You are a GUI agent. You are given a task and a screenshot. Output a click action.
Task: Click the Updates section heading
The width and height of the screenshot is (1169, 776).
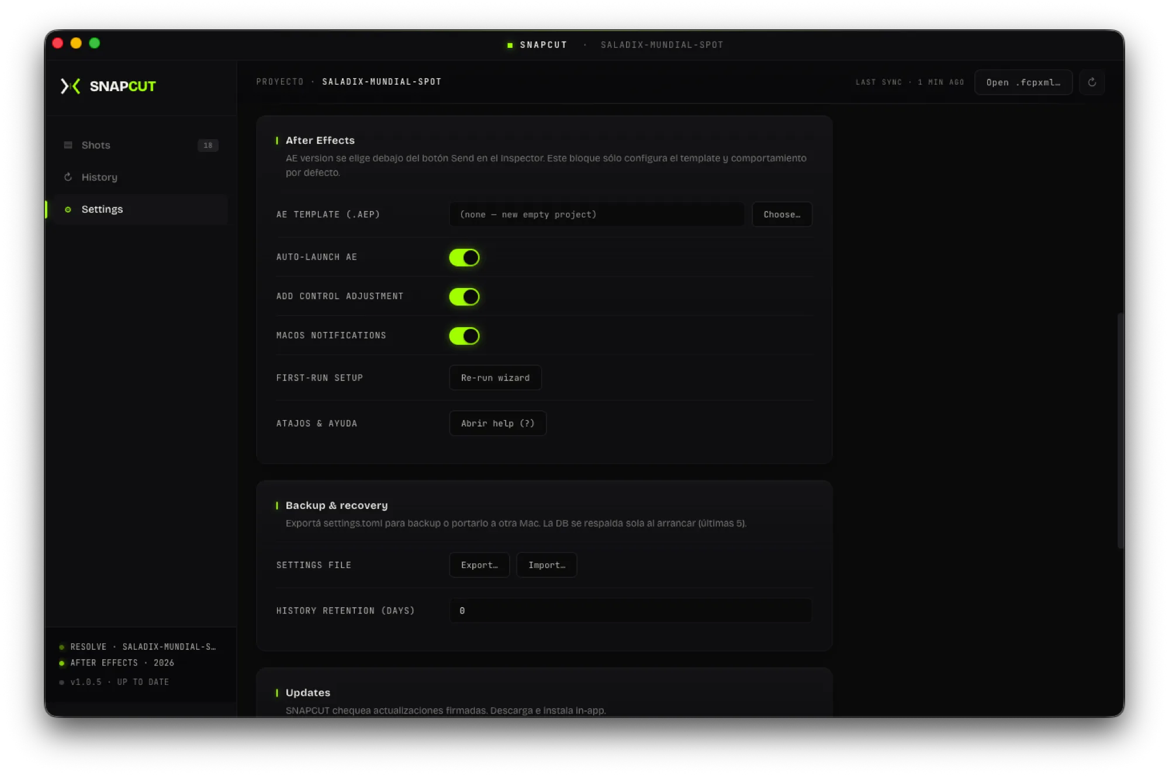pyautogui.click(x=308, y=692)
